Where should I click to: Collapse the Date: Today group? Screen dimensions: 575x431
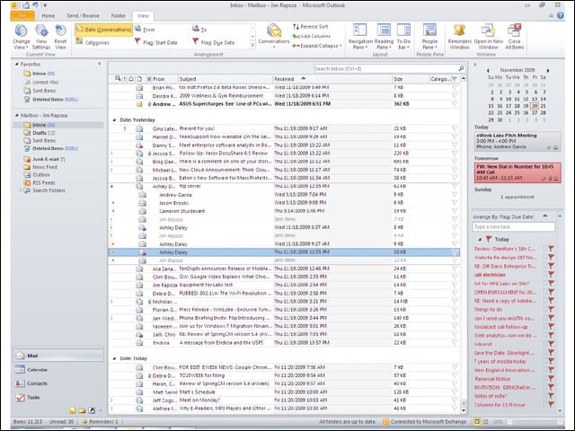coord(114,358)
